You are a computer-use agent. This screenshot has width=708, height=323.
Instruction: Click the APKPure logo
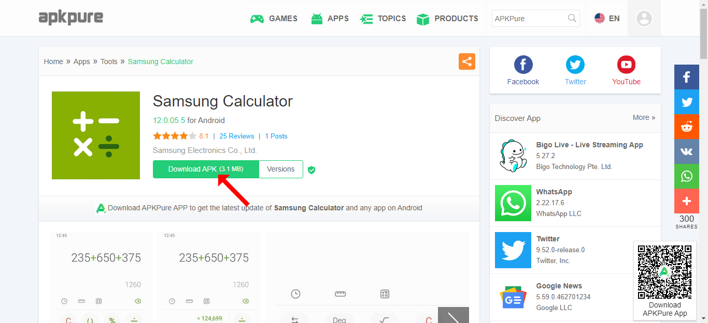pyautogui.click(x=70, y=17)
